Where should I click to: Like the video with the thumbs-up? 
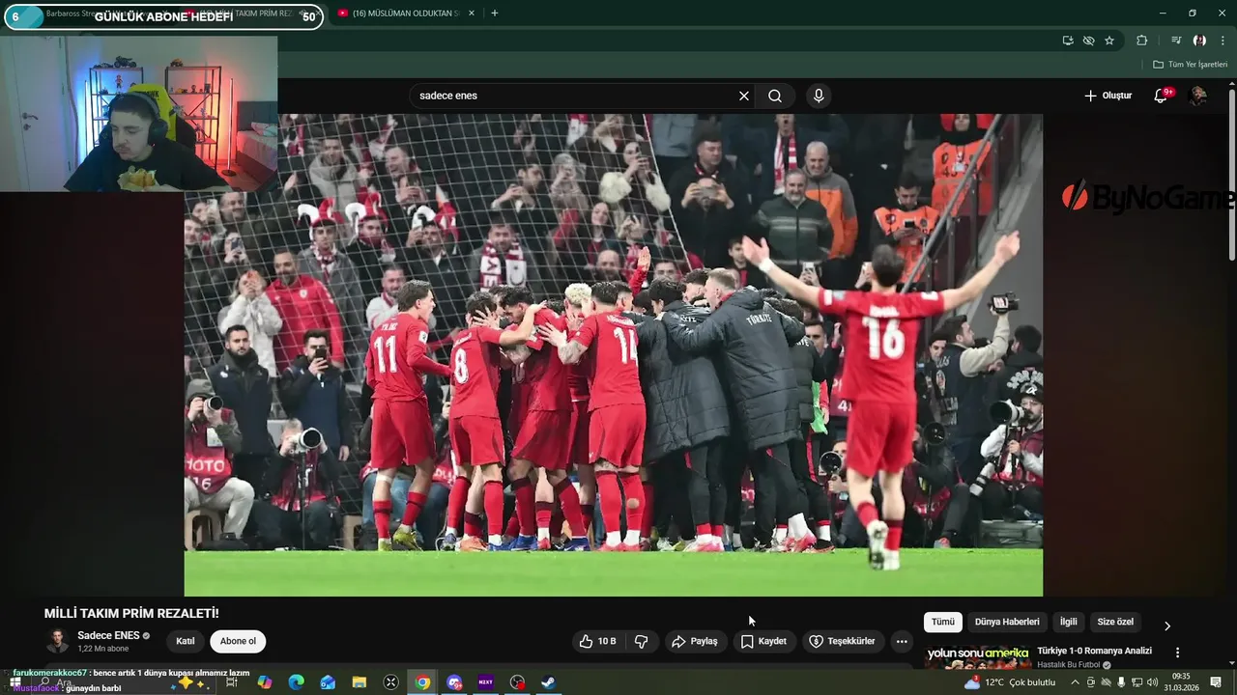tap(597, 641)
